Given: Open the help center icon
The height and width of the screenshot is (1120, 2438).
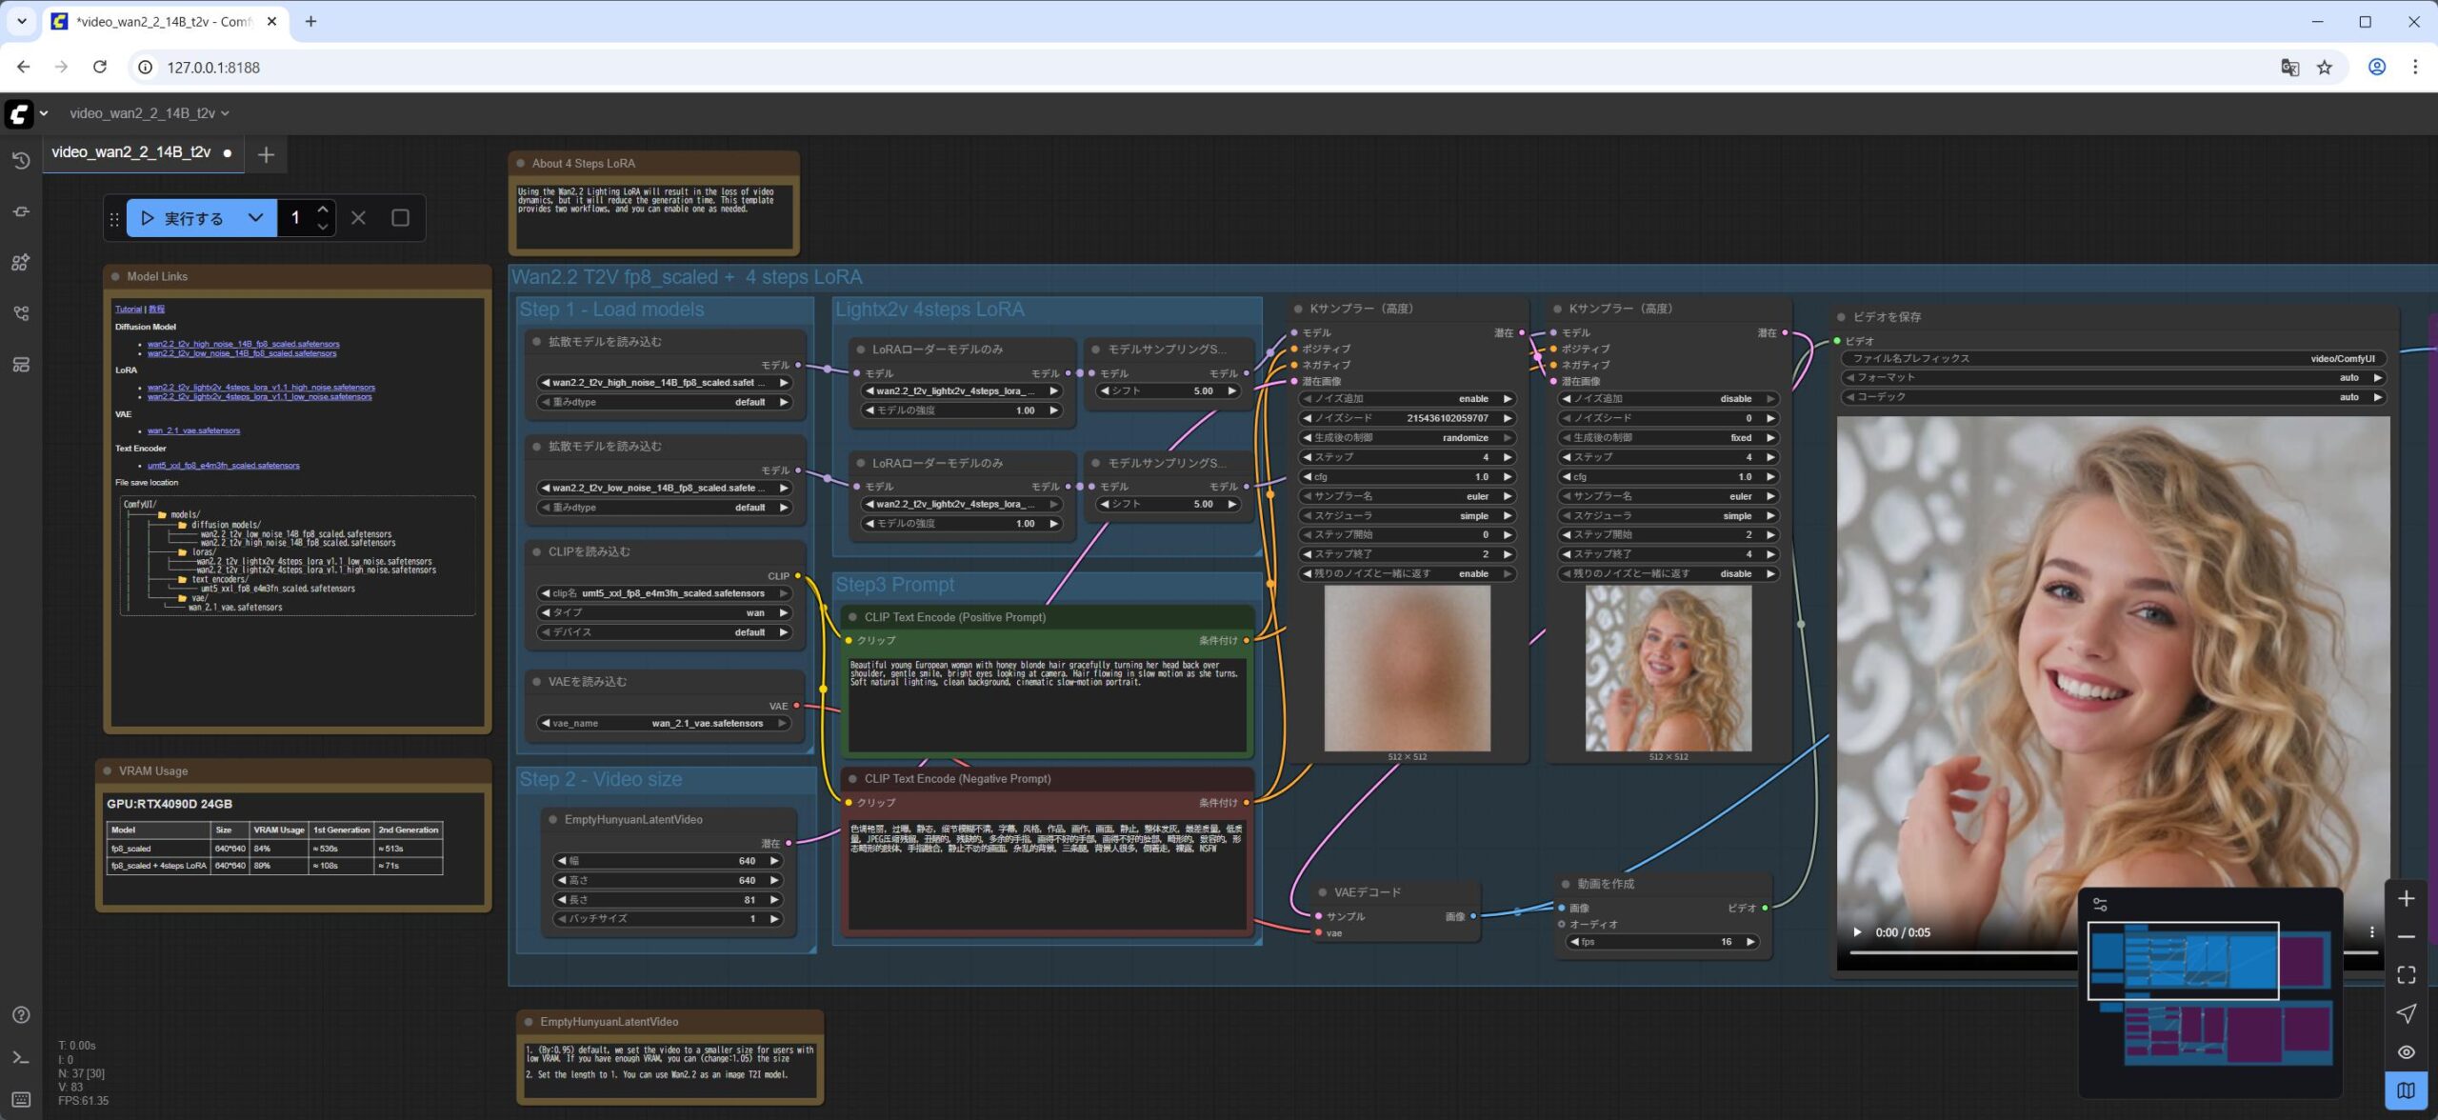Looking at the screenshot, I should (21, 1015).
